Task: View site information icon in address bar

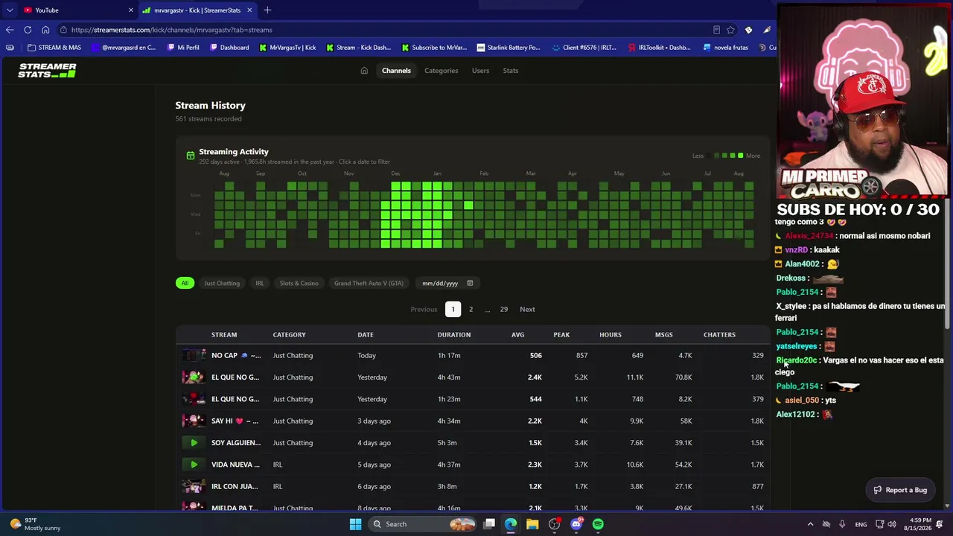Action: click(x=65, y=30)
